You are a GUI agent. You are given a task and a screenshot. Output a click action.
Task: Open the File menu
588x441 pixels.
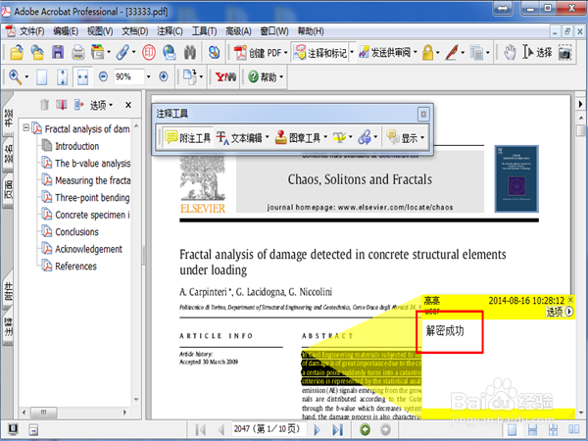tap(31, 31)
